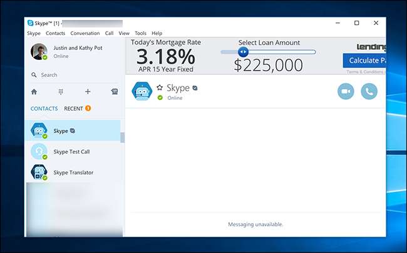Start a voice call with Skype
Image resolution: width=407 pixels, height=253 pixels.
369,91
